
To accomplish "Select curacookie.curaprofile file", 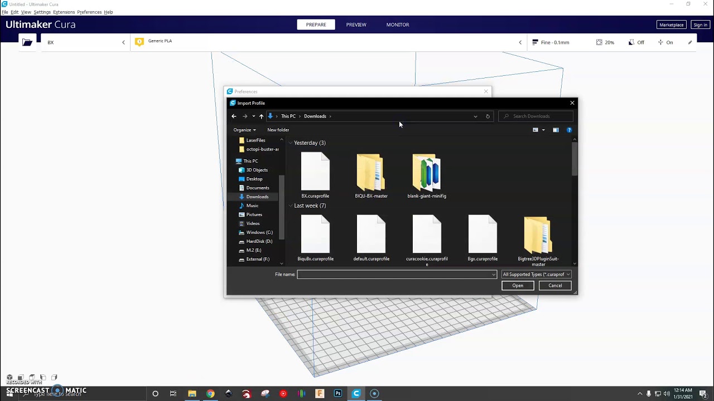I will tap(427, 239).
